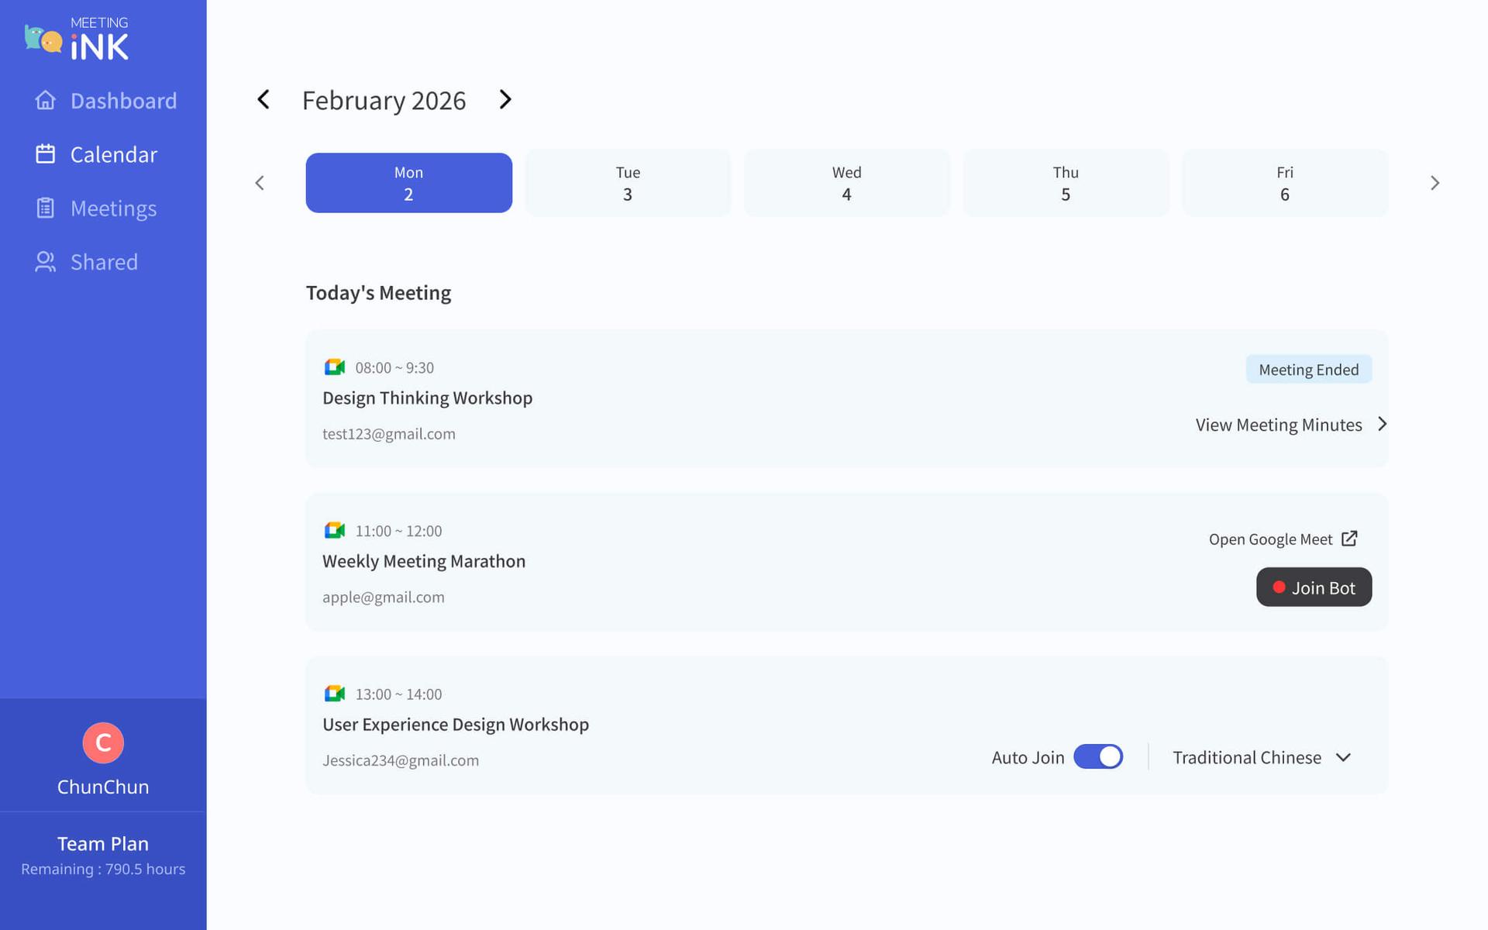Click Google Meet icon on Weekly Meeting Marathon
This screenshot has height=930, width=1488.
click(x=334, y=531)
